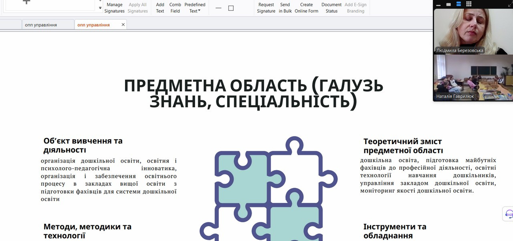This screenshot has width=513, height=241.
Task: Close the active 'опп управління' tab
Action: [x=123, y=24]
